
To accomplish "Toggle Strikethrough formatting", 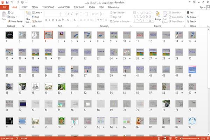I will click(x=60, y=20).
